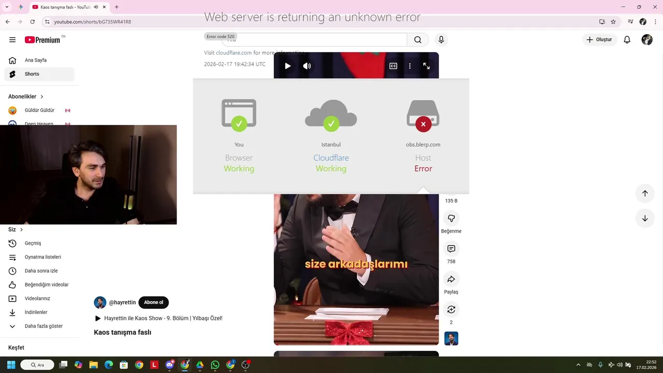Open the YouTube hamburger guide menu
The image size is (663, 373).
point(12,40)
